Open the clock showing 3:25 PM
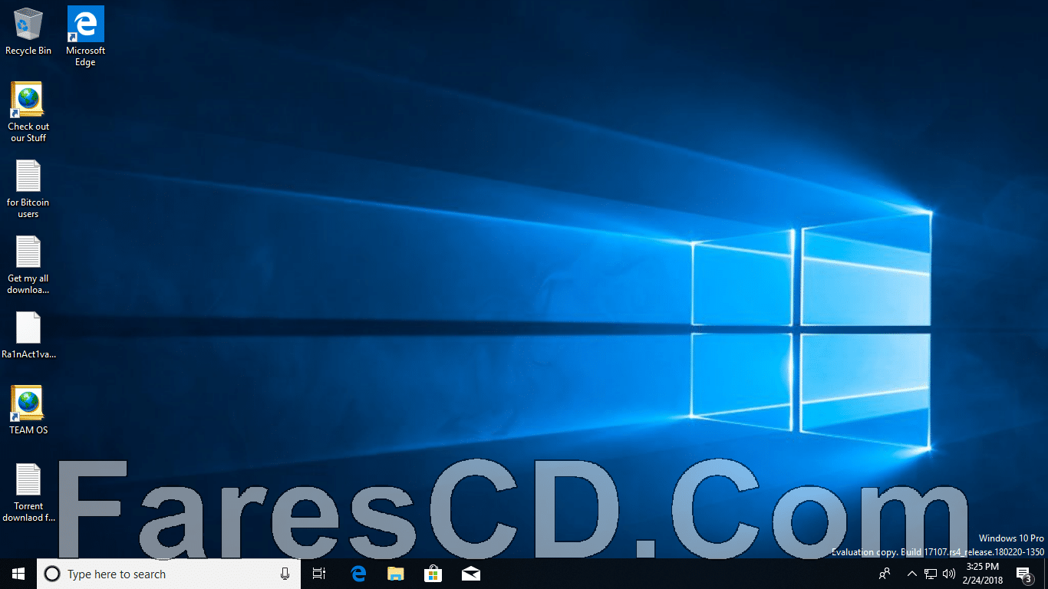The height and width of the screenshot is (589, 1048). point(983,574)
